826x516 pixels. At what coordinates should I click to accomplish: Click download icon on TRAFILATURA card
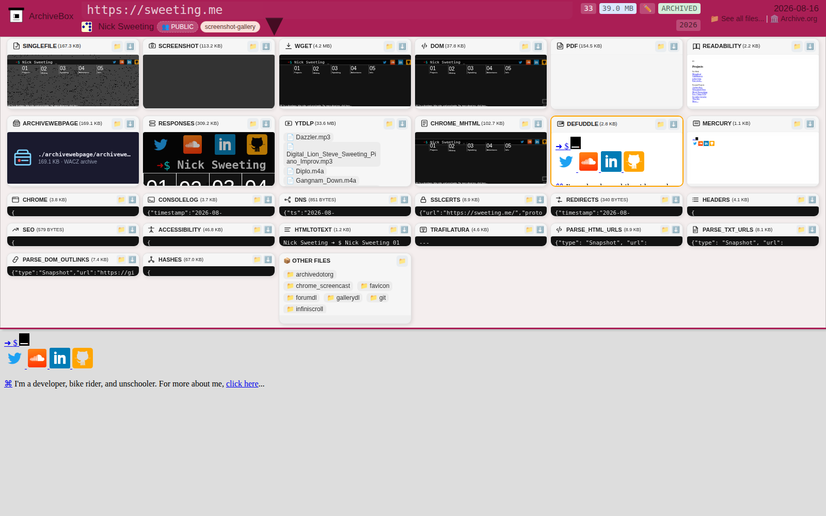[x=540, y=230]
